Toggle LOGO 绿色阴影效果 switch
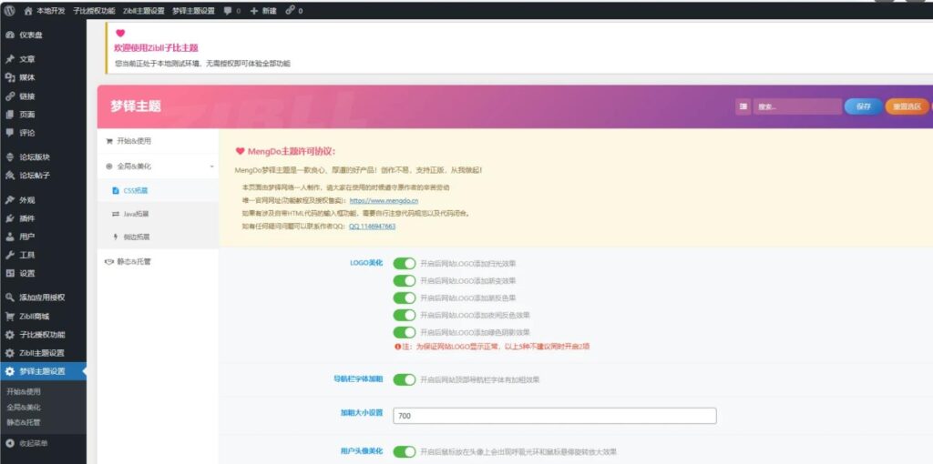 (x=404, y=332)
